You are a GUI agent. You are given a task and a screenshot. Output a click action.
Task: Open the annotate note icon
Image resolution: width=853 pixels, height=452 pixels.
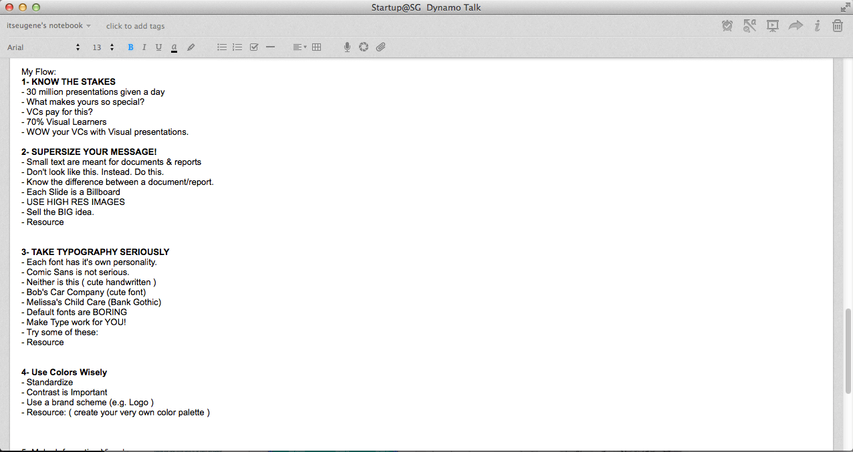tap(749, 26)
